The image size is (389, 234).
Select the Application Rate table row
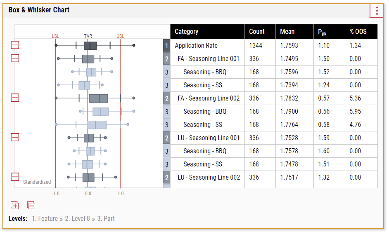[270, 46]
